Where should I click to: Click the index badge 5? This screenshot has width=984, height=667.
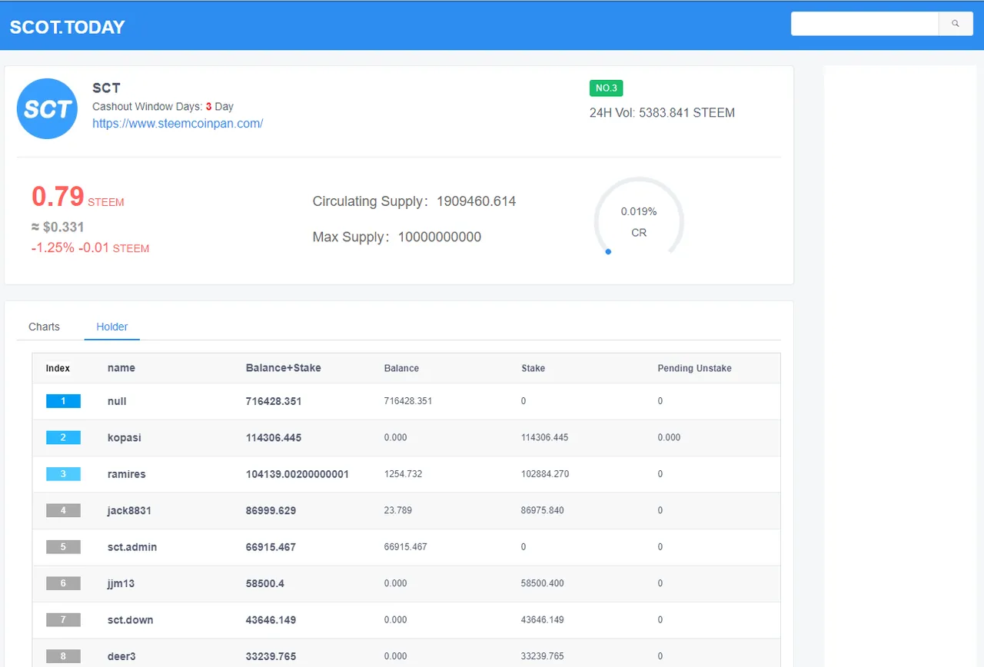(x=63, y=547)
